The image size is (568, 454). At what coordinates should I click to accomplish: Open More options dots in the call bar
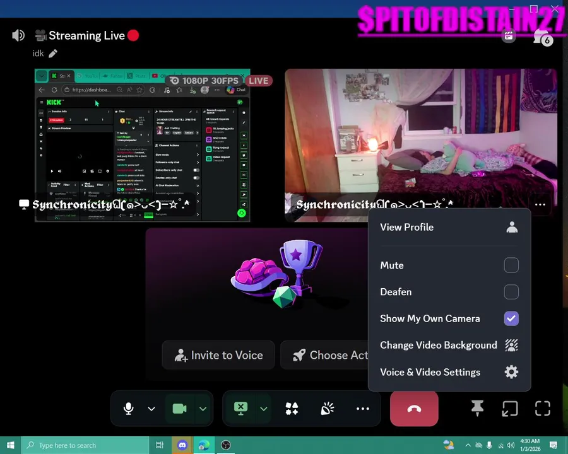[x=363, y=409]
